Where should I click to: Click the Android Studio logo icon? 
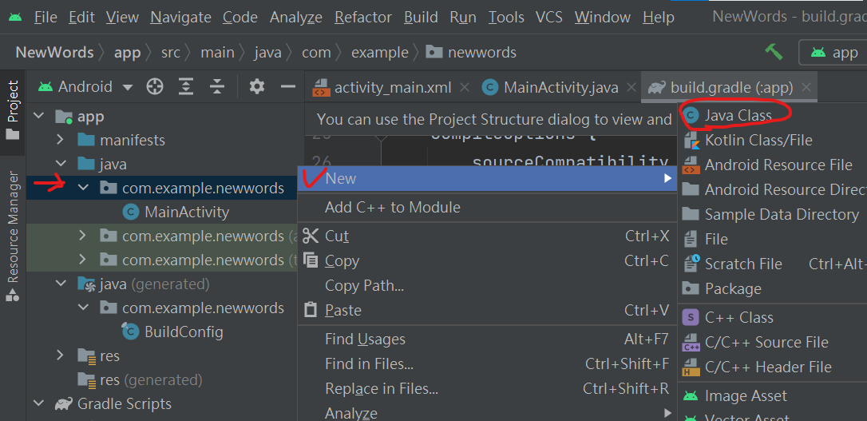[x=15, y=17]
